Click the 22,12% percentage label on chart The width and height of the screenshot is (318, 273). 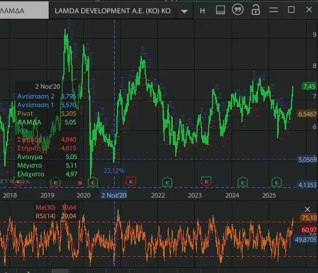[113, 170]
